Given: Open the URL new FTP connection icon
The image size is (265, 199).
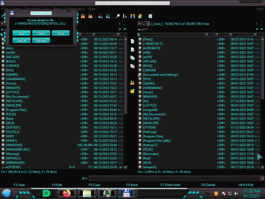Looking at the screenshot, I should point(108,16).
